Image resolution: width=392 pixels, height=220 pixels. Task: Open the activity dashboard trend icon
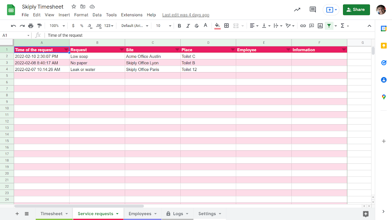297,10
